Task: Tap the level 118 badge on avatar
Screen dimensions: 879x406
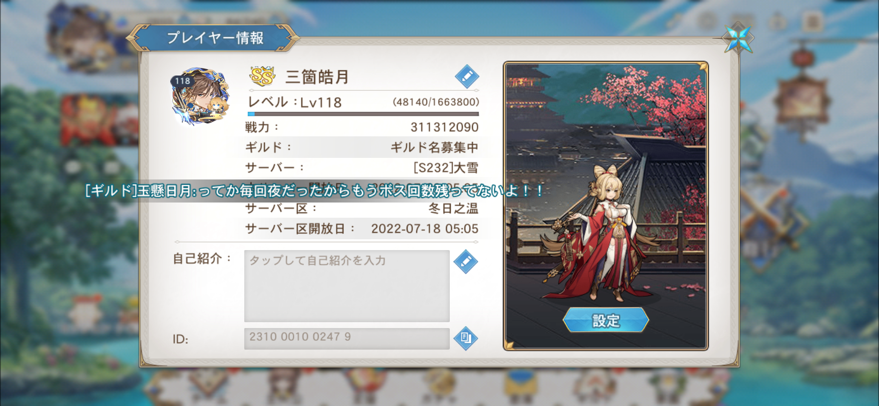Action: (x=182, y=81)
